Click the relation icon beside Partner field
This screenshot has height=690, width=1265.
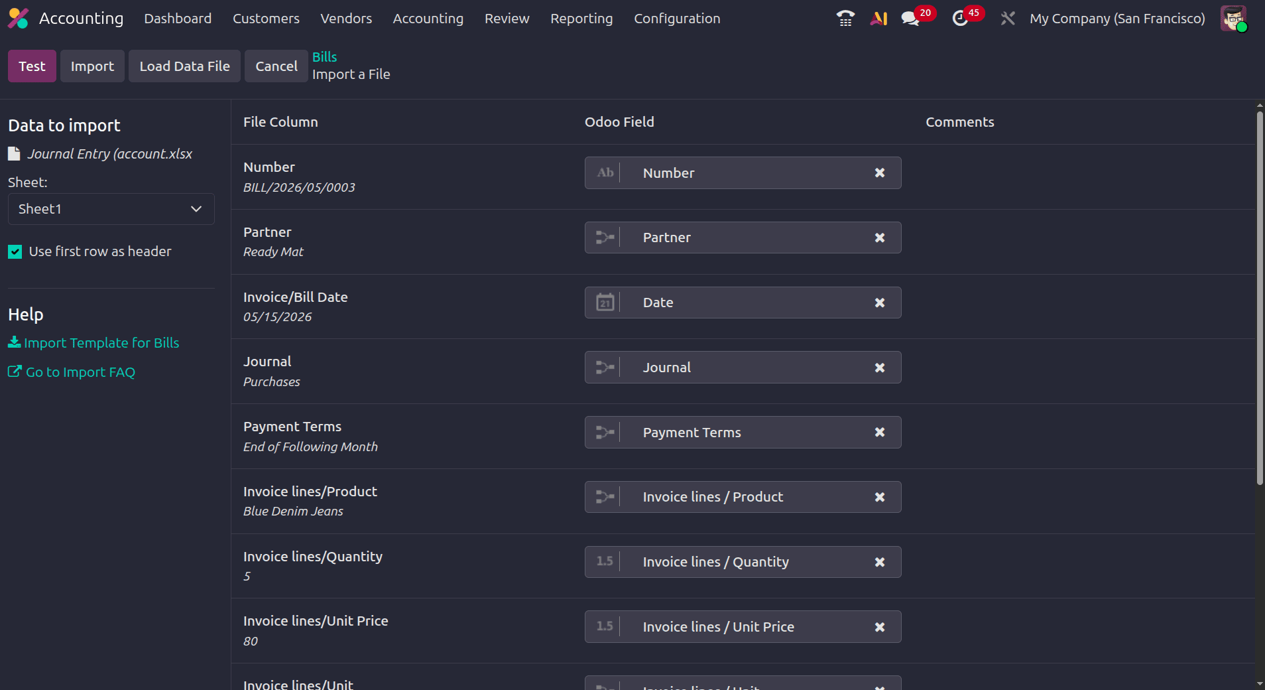click(x=605, y=238)
